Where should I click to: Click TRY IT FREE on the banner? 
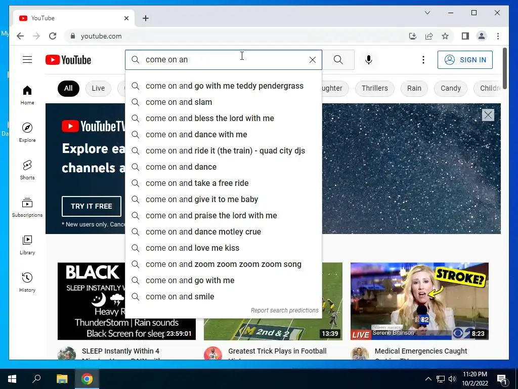(x=91, y=206)
